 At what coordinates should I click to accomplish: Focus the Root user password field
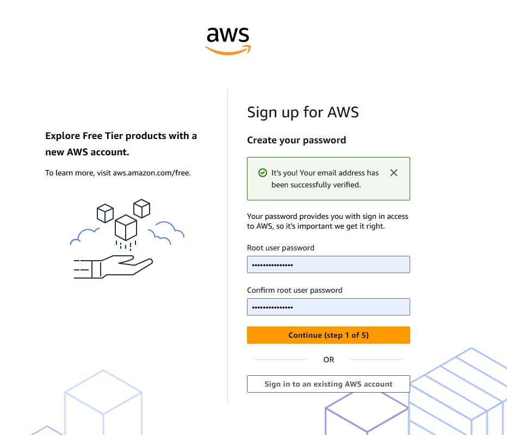point(328,264)
